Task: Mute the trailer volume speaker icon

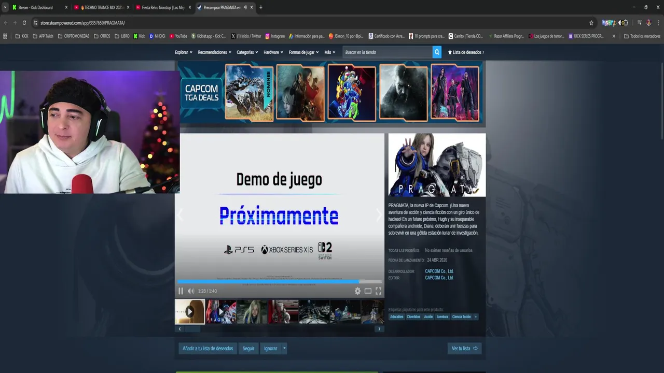Action: tap(191, 291)
